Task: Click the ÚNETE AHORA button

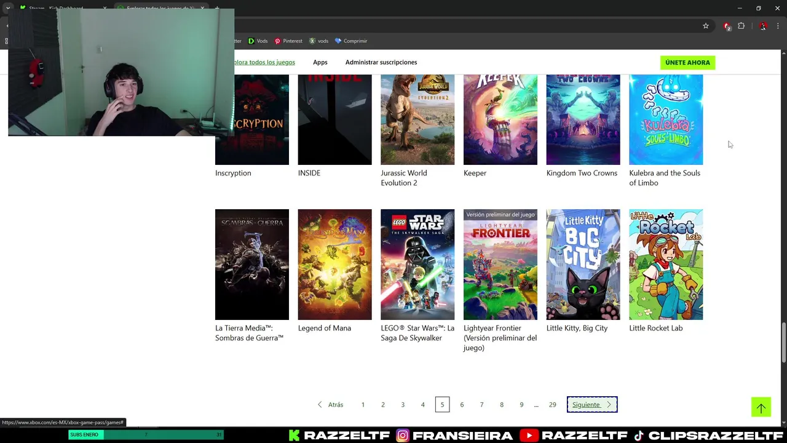Action: 687,62
